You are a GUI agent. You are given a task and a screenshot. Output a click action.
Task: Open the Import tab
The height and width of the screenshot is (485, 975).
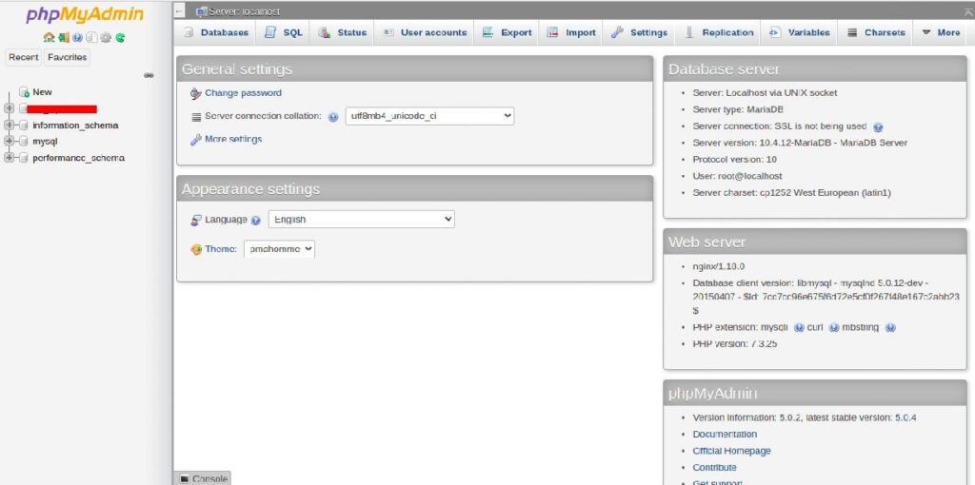571,32
